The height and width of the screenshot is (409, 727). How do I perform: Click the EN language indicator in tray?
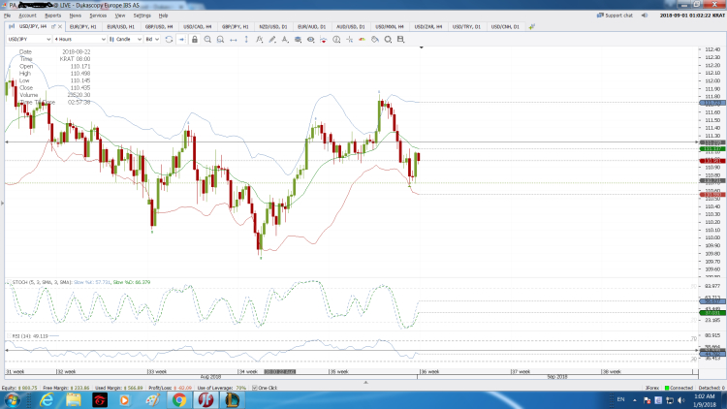click(620, 399)
